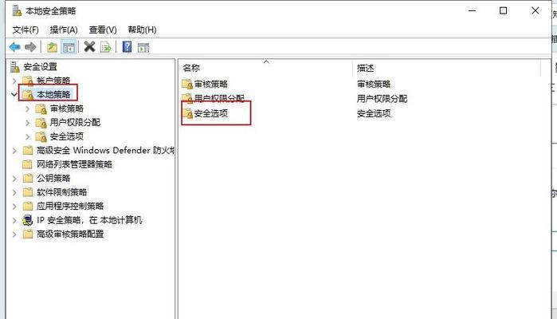Screen dimensions: 557x319
Task: Expand the 公钥策略 tree node
Action: (14, 178)
